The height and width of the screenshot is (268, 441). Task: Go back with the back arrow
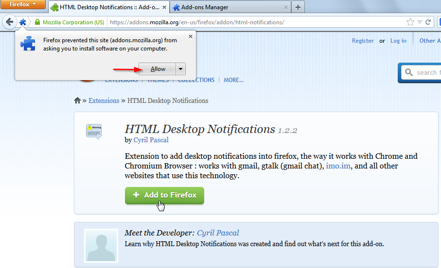tap(9, 22)
